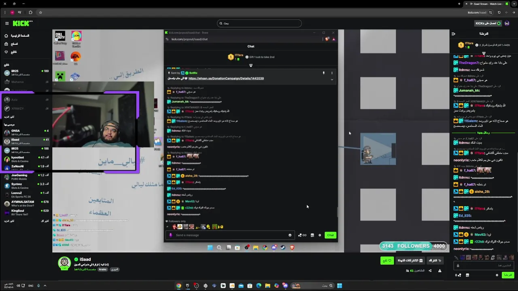This screenshot has width=518, height=291.
Task: Open Microsoft Edge on the taskbar
Action: pyautogui.click(x=259, y=286)
